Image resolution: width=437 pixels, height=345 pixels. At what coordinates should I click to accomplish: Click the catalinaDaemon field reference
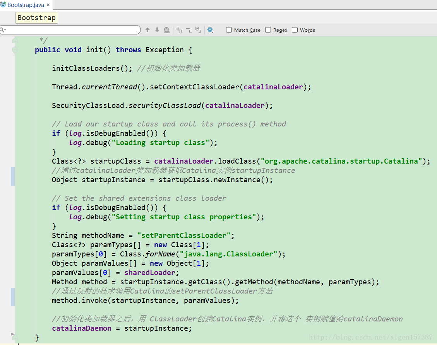click(x=82, y=328)
